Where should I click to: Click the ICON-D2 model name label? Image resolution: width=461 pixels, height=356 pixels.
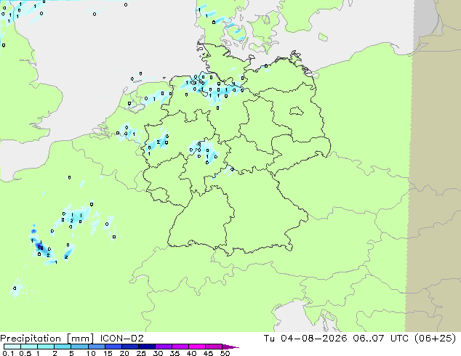[x=121, y=339]
